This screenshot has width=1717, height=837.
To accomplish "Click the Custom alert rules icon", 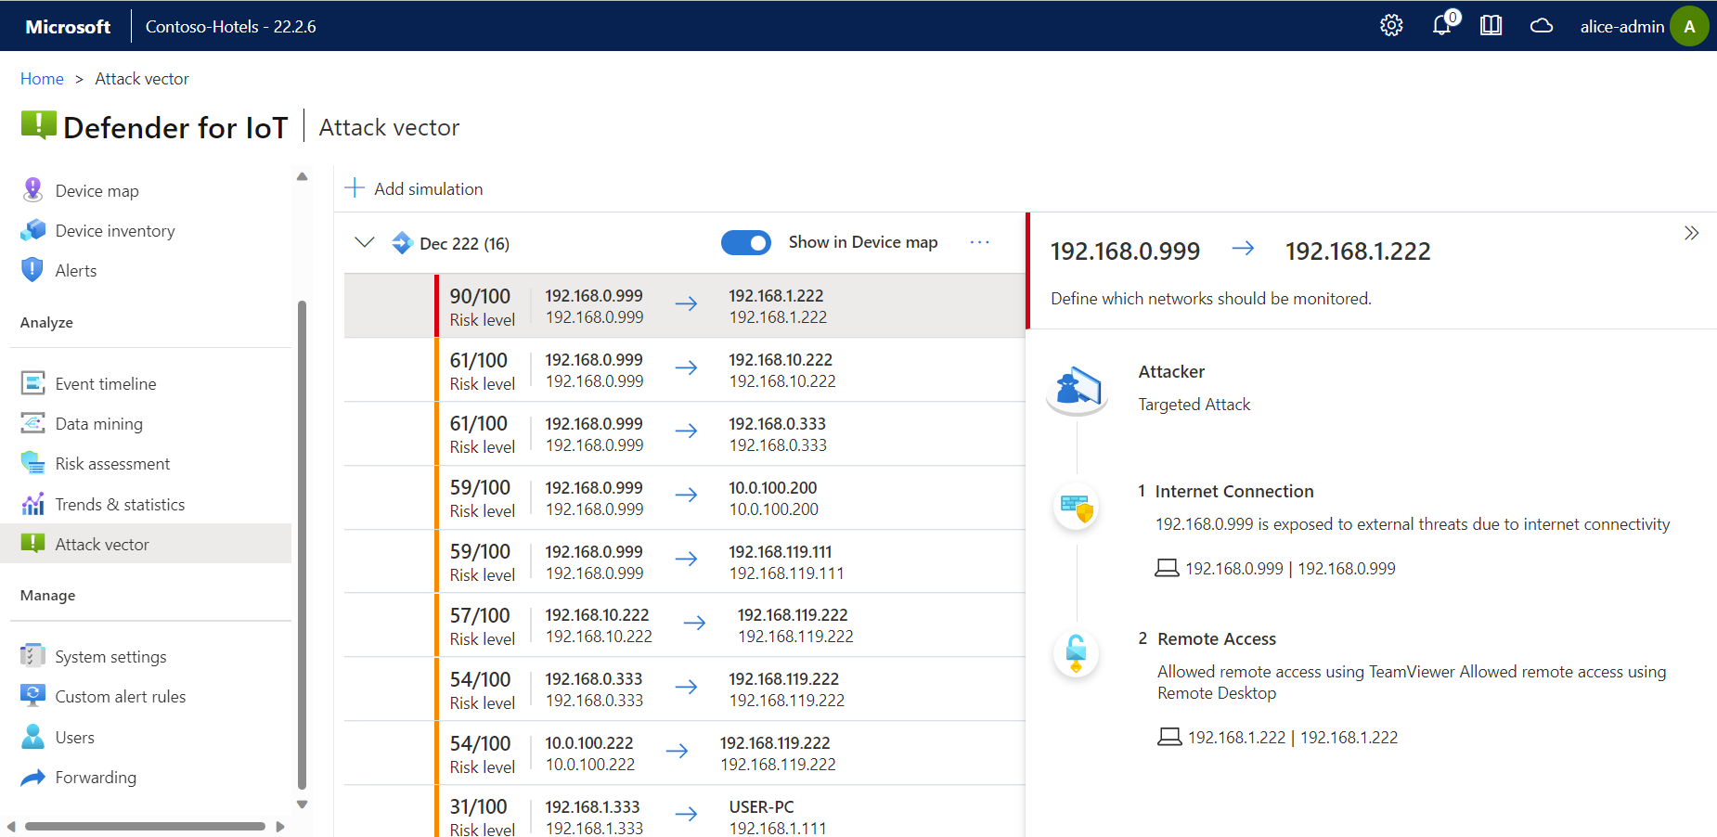I will [x=32, y=696].
